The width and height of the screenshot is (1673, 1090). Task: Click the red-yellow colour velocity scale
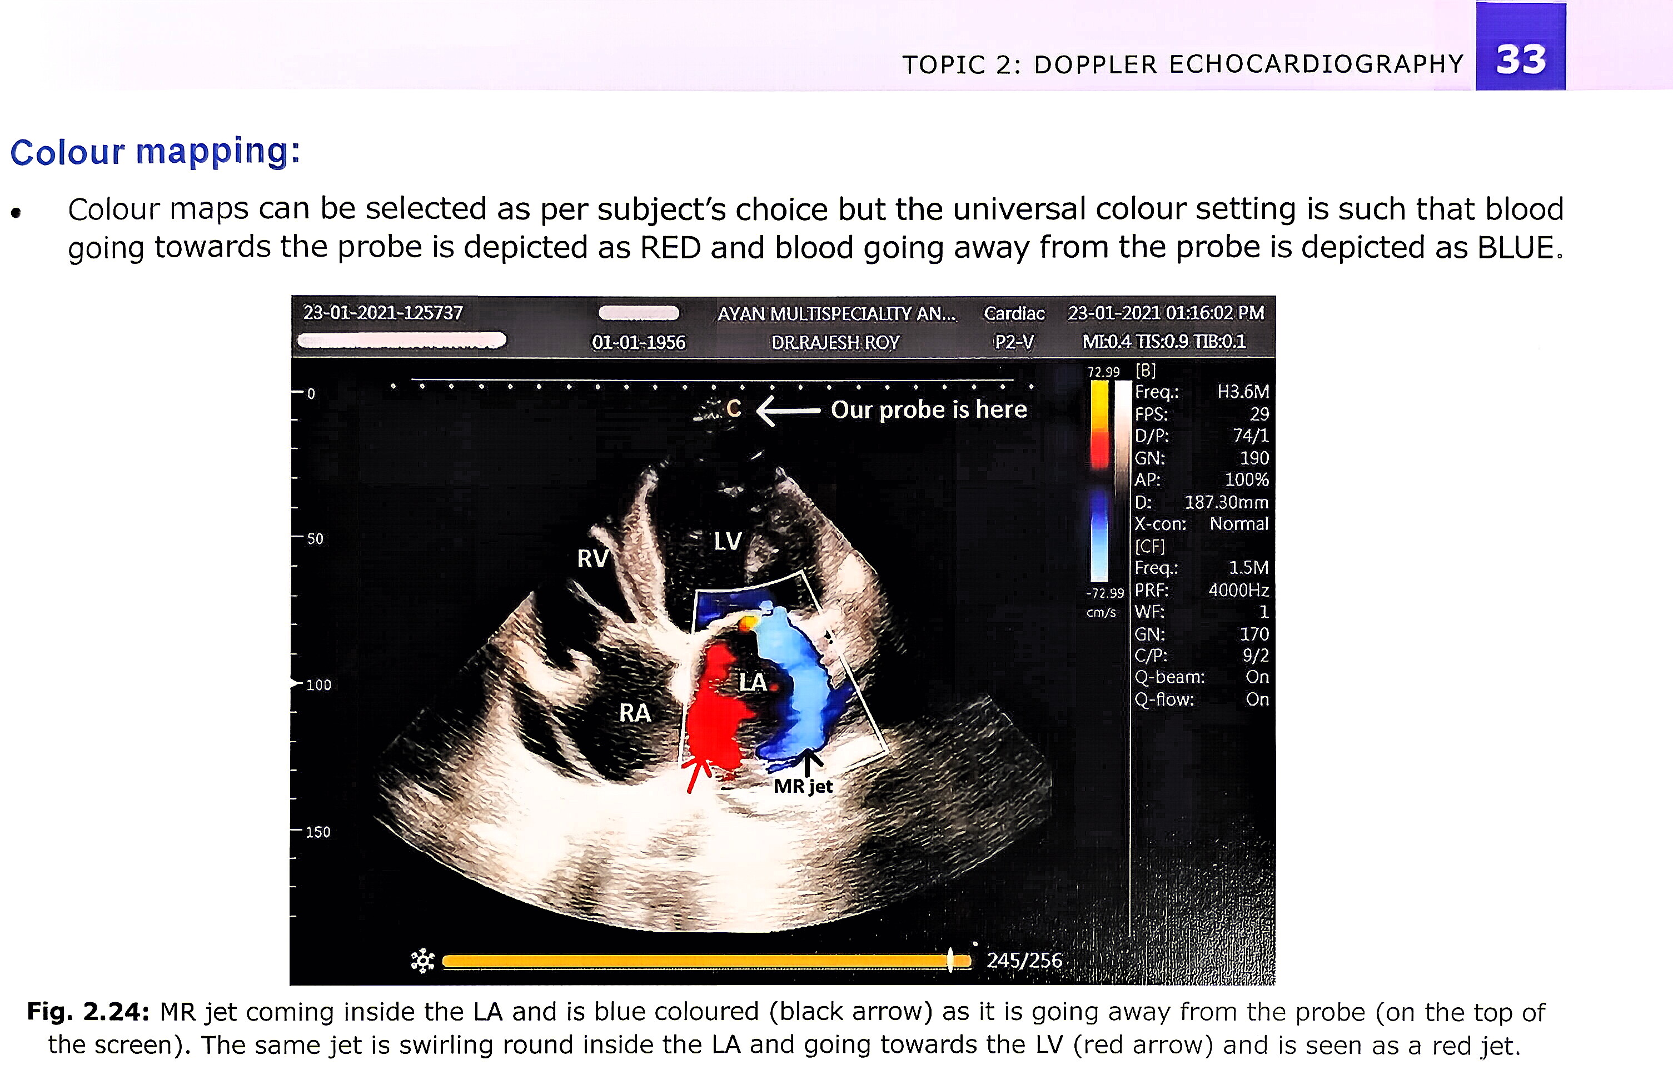(x=1099, y=424)
